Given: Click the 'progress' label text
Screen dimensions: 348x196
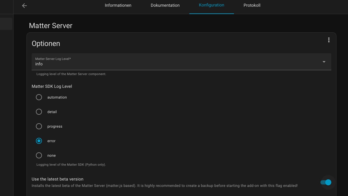Looking at the screenshot, I should (55, 126).
